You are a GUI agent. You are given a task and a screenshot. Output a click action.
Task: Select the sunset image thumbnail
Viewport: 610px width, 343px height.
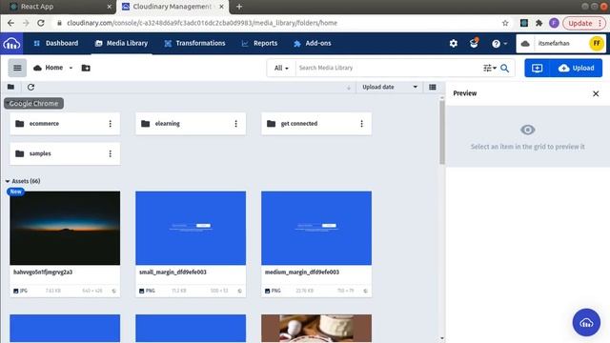click(x=65, y=228)
